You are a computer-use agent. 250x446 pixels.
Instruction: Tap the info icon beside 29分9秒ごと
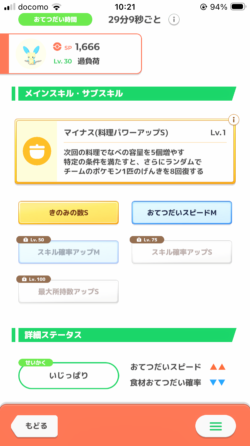(174, 20)
